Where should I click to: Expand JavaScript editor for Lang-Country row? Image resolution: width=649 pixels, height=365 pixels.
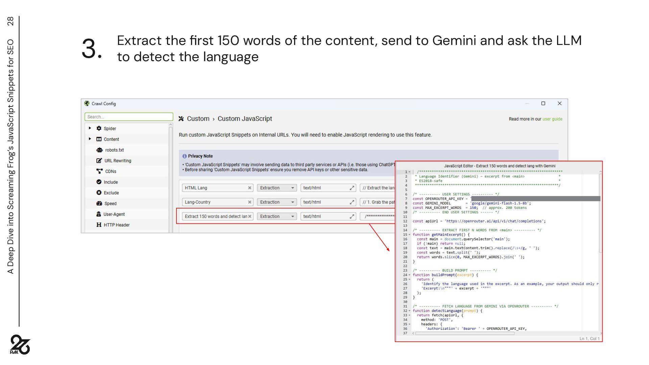[352, 202]
